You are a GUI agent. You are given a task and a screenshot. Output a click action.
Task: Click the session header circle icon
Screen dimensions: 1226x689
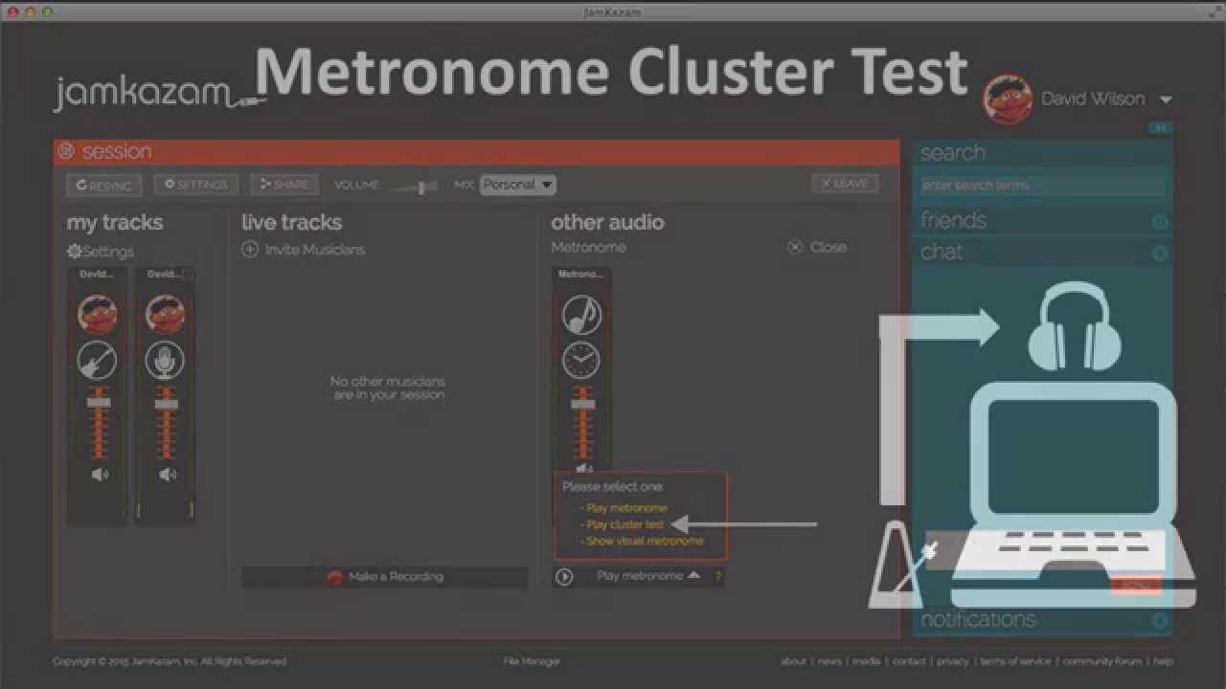[66, 151]
